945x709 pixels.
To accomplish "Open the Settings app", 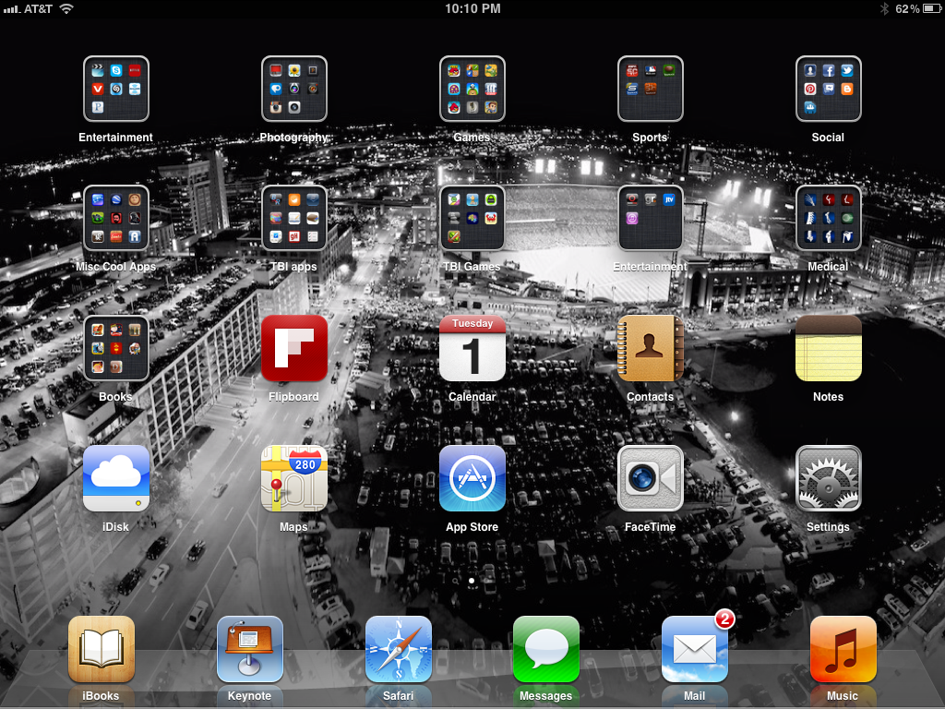I will 828,479.
